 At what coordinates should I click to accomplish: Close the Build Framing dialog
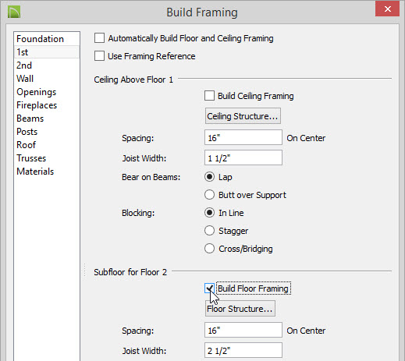coord(387,9)
